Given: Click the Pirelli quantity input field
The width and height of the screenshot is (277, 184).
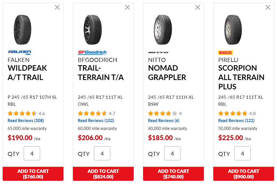Looking at the screenshot, I should [242, 154].
